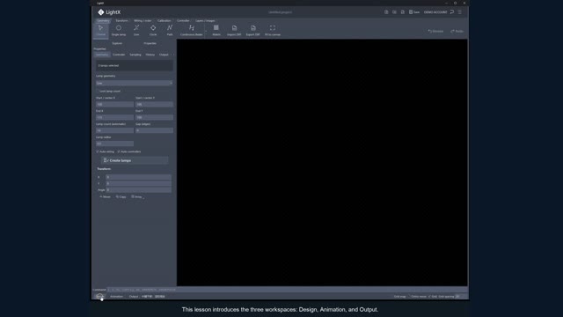Click the Lamp radius input field
The width and height of the screenshot is (563, 317).
click(114, 144)
